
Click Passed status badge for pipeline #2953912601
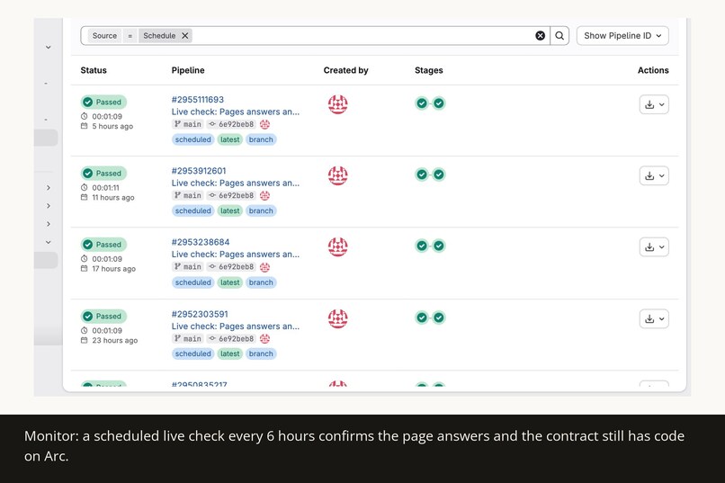[103, 173]
